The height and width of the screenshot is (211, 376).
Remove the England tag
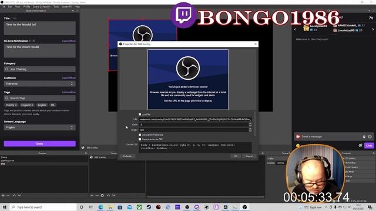[32, 105]
